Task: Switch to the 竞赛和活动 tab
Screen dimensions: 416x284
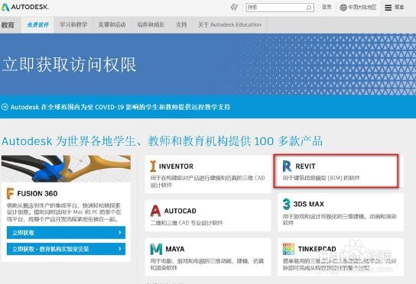Action: [x=112, y=25]
